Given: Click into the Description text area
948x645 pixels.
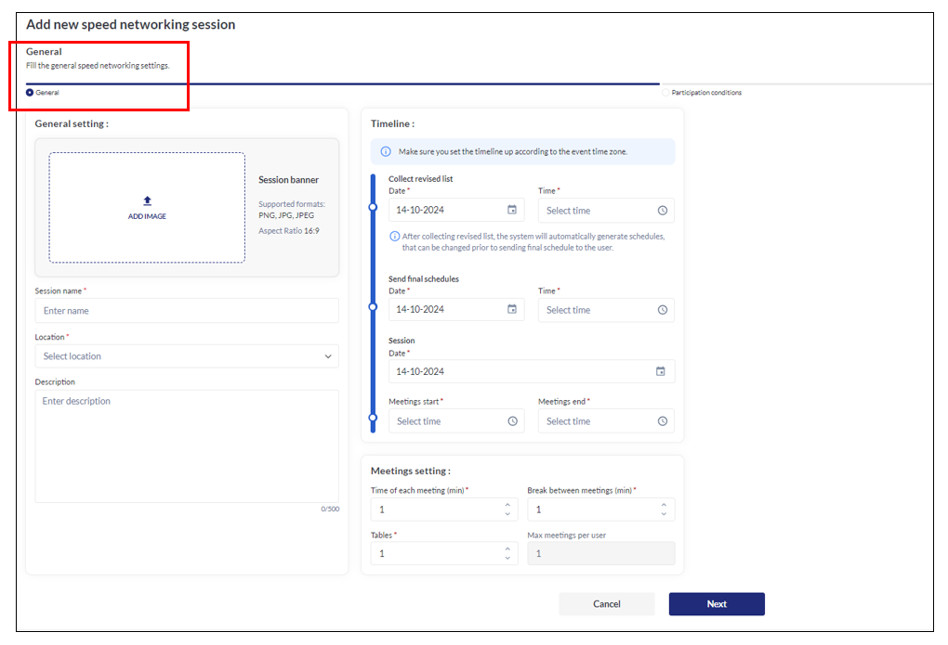Looking at the screenshot, I should [186, 445].
